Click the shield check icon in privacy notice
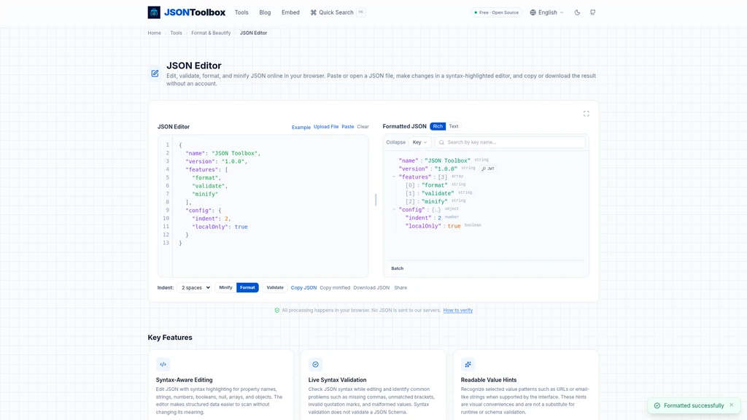Viewport: 747px width, 420px height. click(276, 311)
